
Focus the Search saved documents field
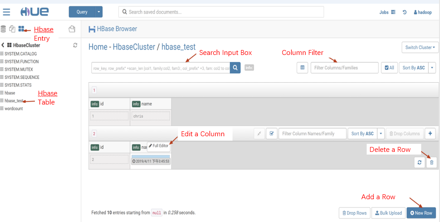point(221,12)
